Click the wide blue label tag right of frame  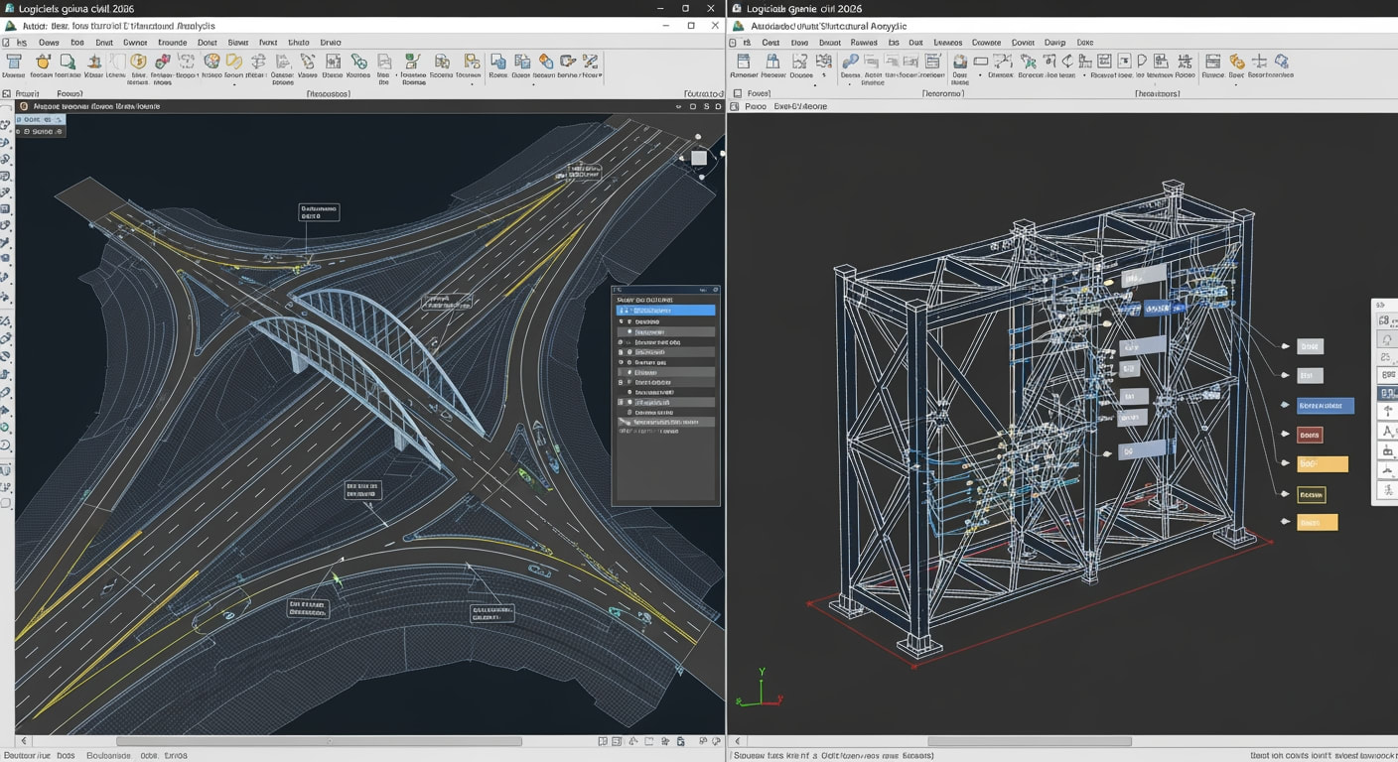coord(1326,406)
